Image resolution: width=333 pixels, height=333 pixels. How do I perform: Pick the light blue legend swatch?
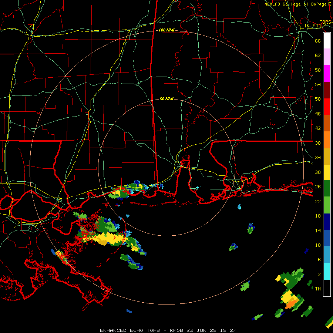327,255
